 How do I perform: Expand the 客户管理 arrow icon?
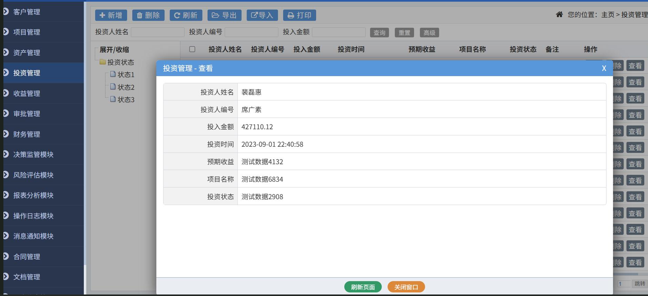coord(6,12)
